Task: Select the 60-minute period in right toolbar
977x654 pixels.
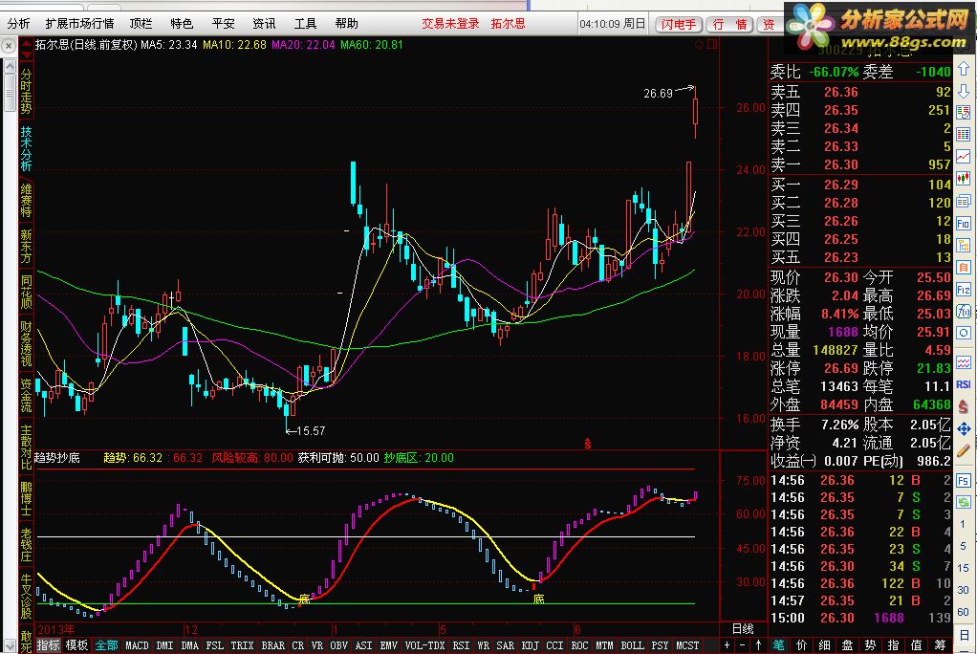Action: (x=964, y=612)
